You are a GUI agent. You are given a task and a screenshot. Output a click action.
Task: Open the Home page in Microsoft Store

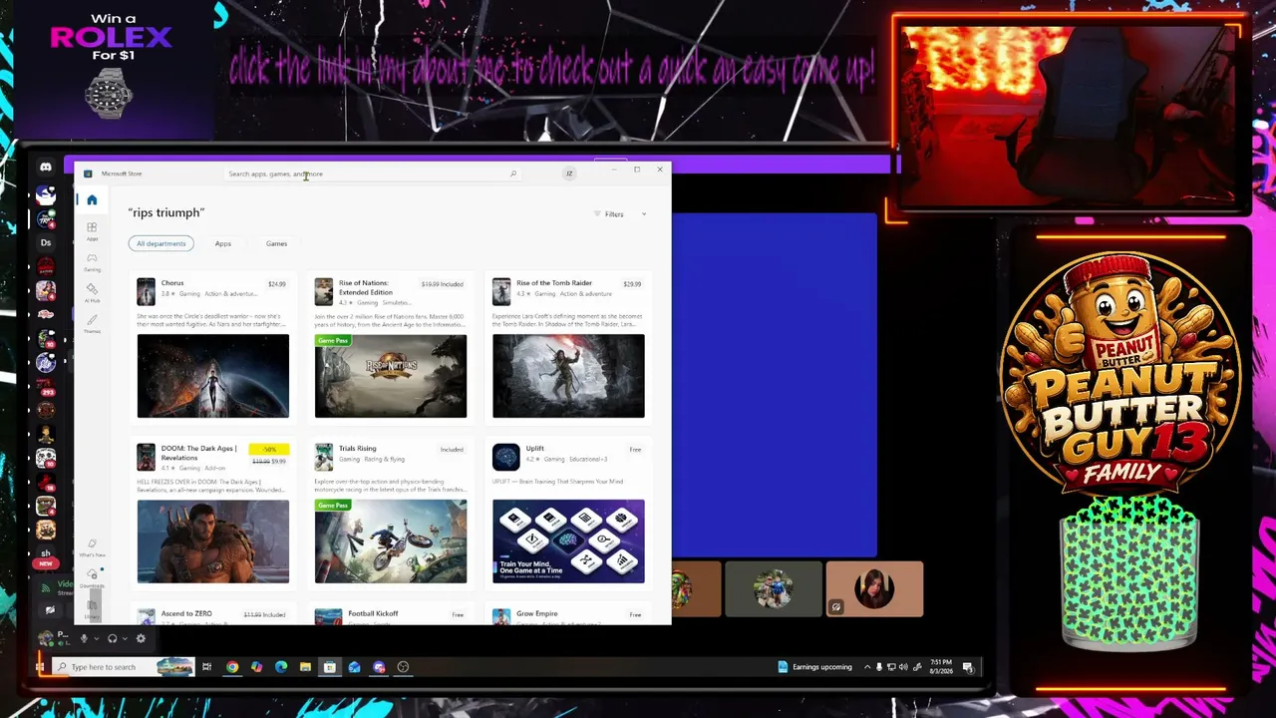[92, 200]
